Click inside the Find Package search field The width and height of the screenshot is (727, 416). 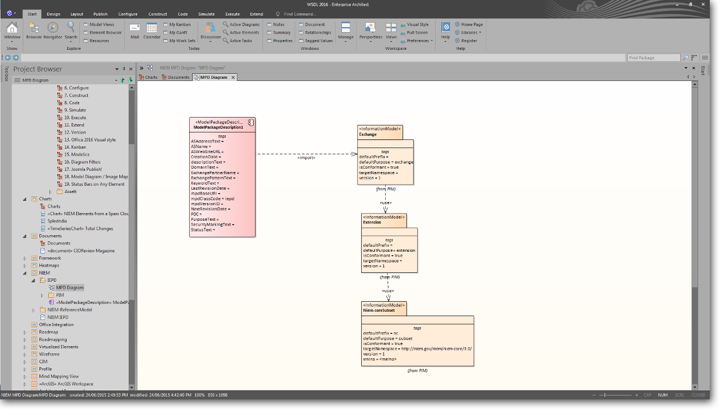[653, 58]
